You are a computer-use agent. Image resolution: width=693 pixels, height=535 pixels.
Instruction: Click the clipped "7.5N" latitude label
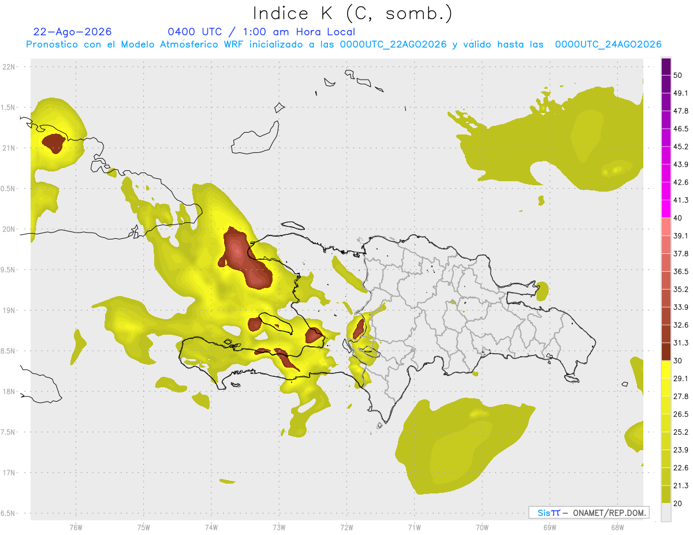click(x=8, y=432)
